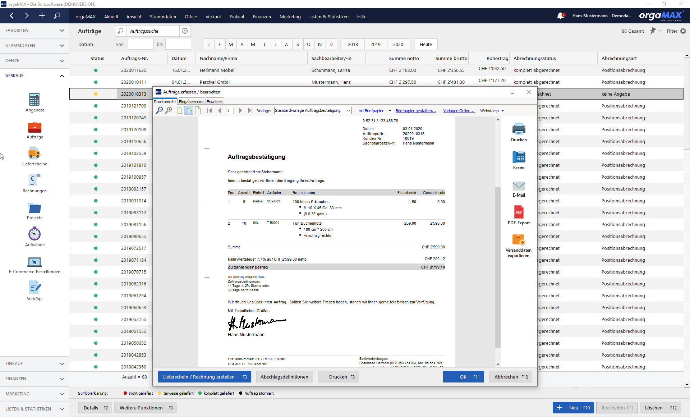Screen dimensions: 690x417
Task: Open the Filter settings gear icon
Action: click(x=683, y=31)
